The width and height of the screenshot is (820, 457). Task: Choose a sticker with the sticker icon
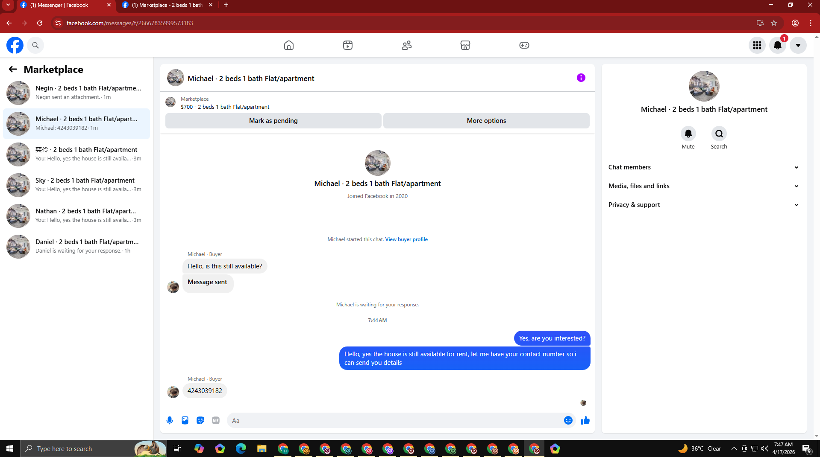pos(200,420)
